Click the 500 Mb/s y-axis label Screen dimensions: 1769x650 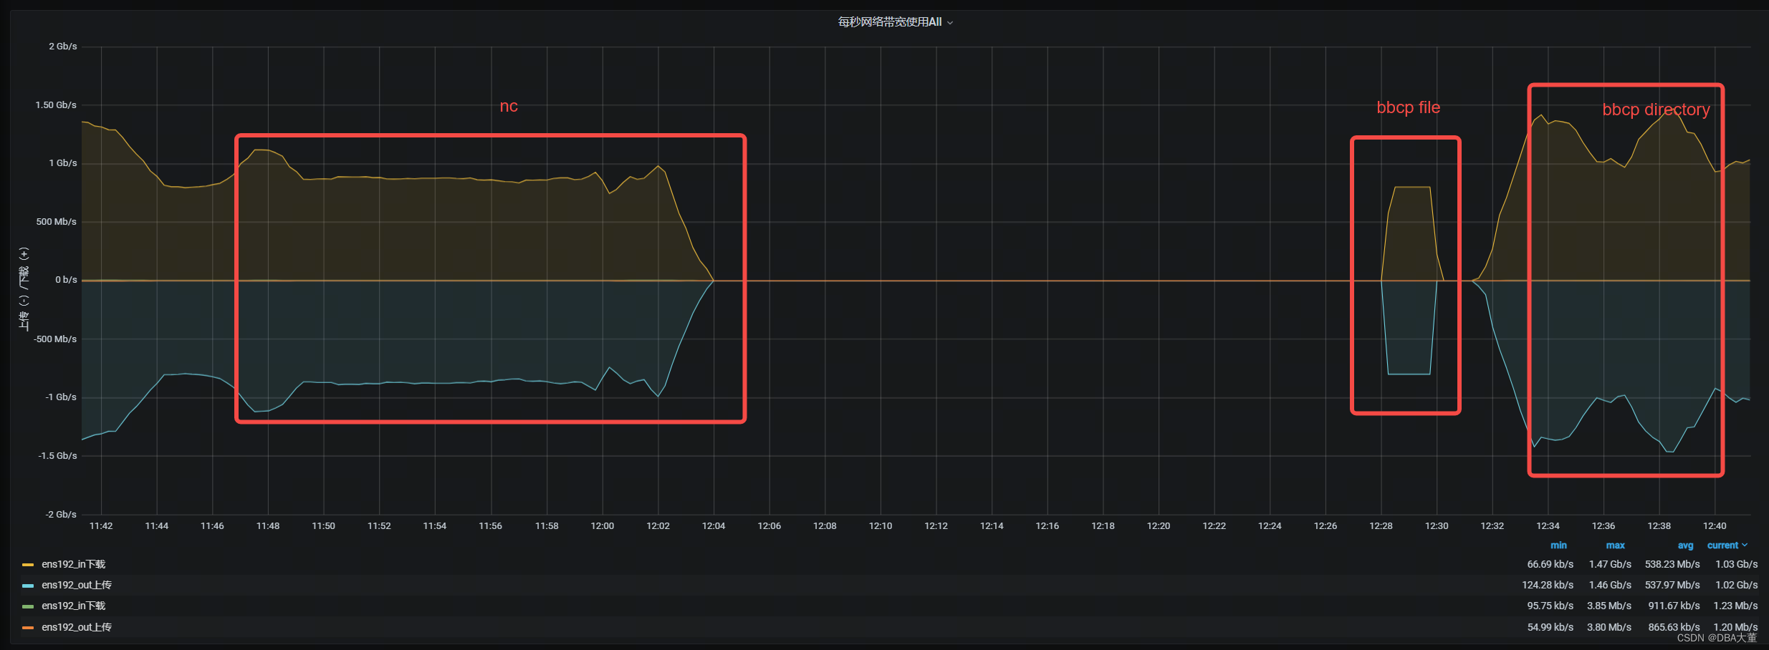(57, 222)
